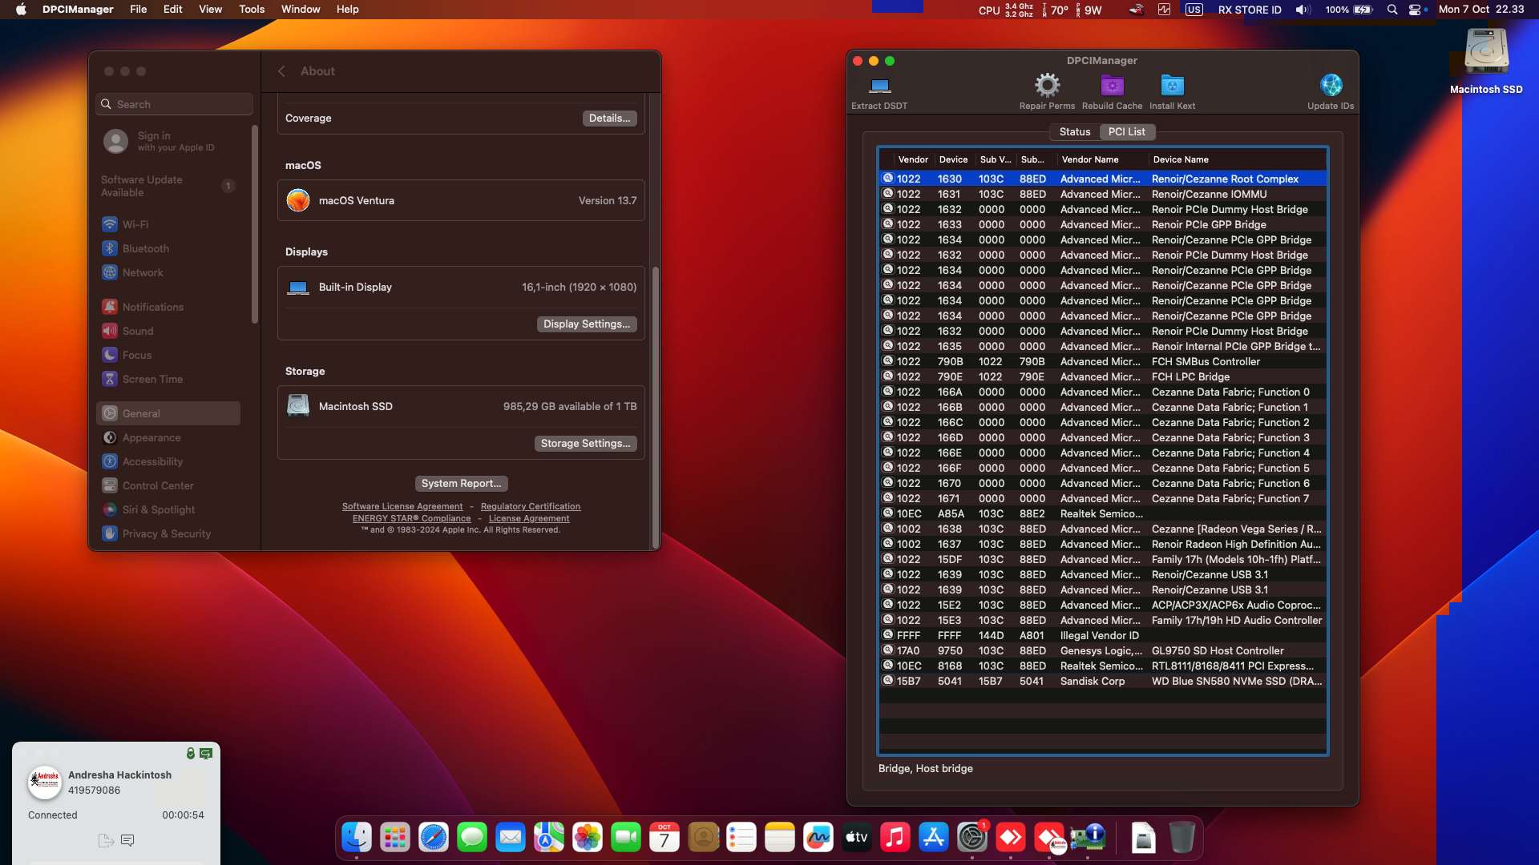Click the System Report button
The width and height of the screenshot is (1539, 865).
461,483
